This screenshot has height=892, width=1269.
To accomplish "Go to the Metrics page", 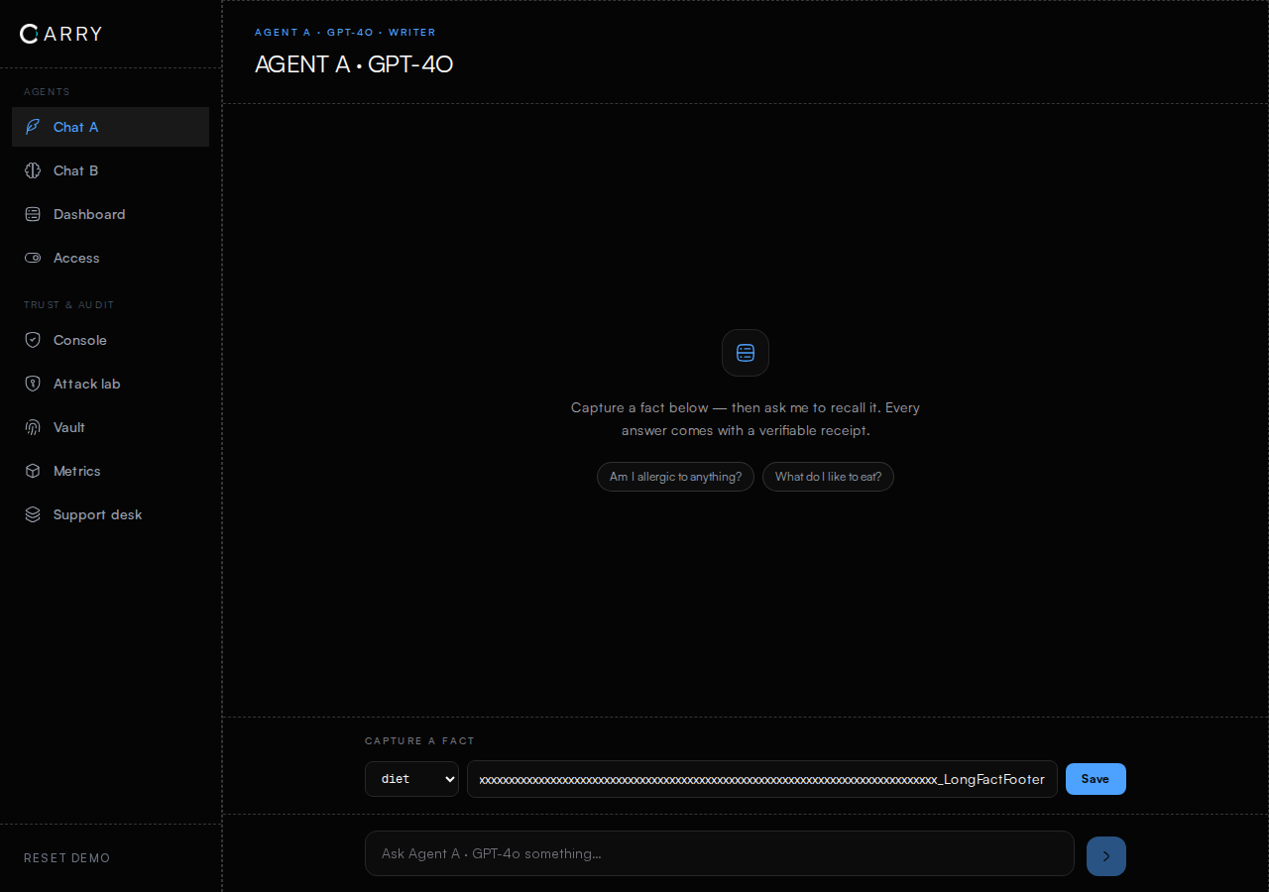I will coord(110,471).
